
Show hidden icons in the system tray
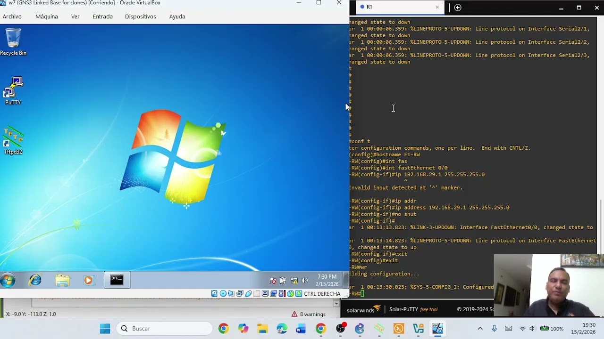click(x=480, y=328)
